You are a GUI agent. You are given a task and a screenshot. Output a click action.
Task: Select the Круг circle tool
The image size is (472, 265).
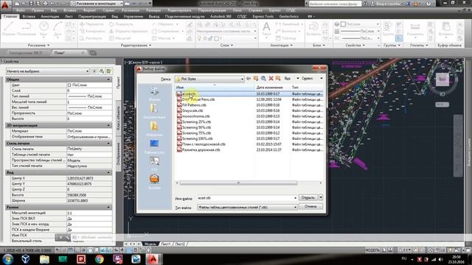coord(44,29)
